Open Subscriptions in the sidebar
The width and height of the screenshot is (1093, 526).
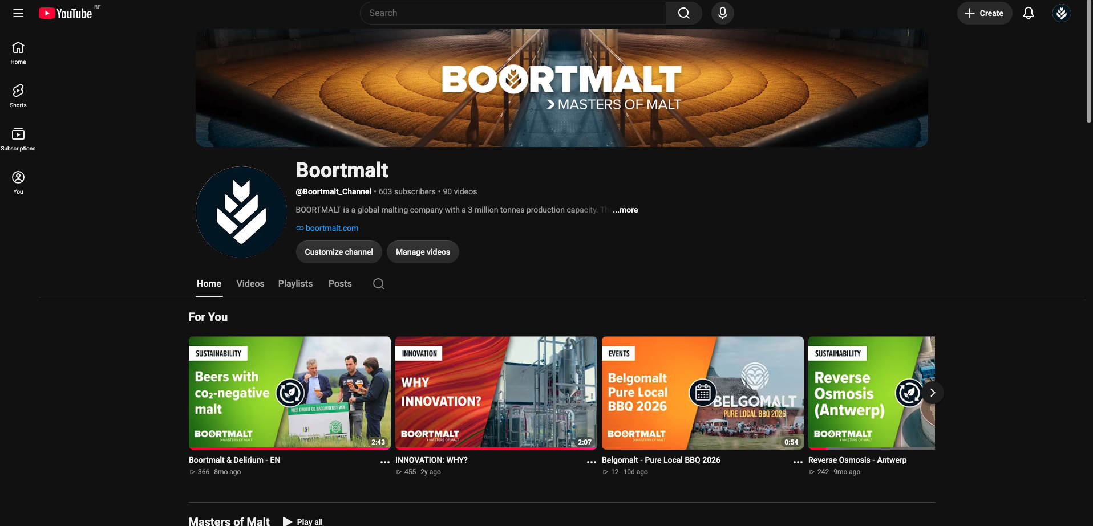(18, 140)
